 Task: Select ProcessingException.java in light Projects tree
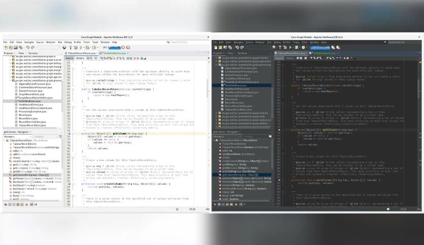32,111
